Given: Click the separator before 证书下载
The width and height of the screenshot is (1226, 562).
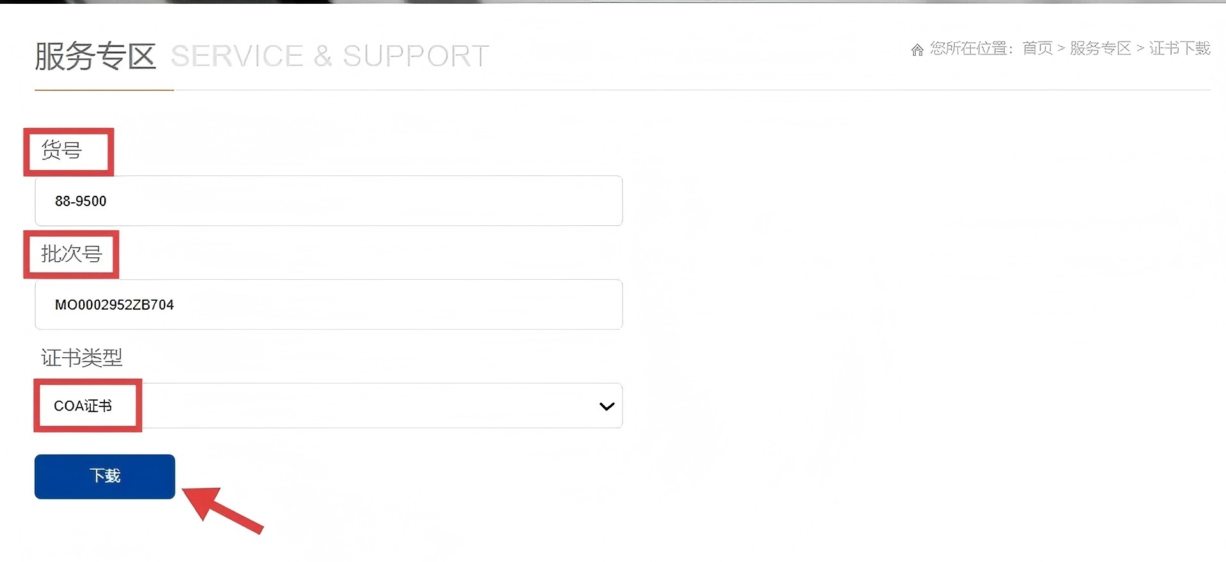Looking at the screenshot, I should (x=1140, y=48).
